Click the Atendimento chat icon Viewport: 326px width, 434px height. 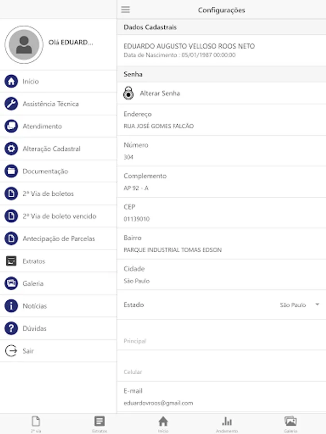point(11,126)
